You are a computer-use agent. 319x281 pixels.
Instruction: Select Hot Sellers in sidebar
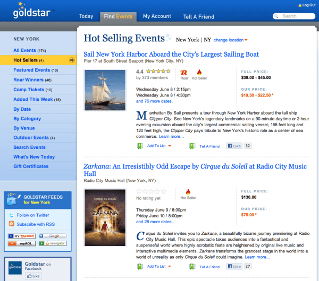[38, 60]
